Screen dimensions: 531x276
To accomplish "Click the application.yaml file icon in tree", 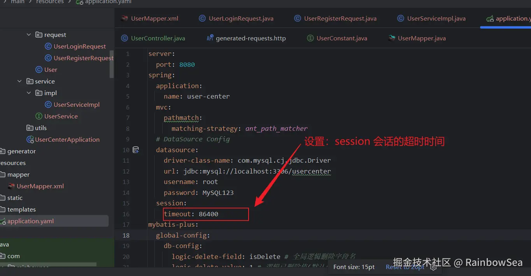I will tap(3, 221).
